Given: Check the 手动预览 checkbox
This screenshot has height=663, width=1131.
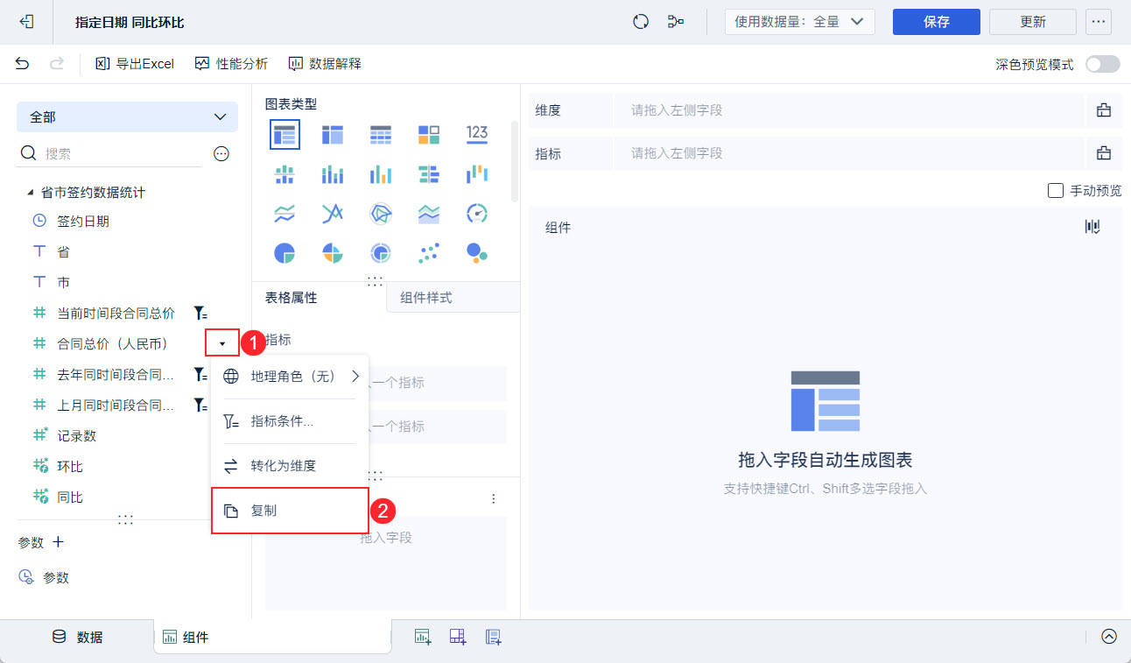Looking at the screenshot, I should pyautogui.click(x=1056, y=190).
